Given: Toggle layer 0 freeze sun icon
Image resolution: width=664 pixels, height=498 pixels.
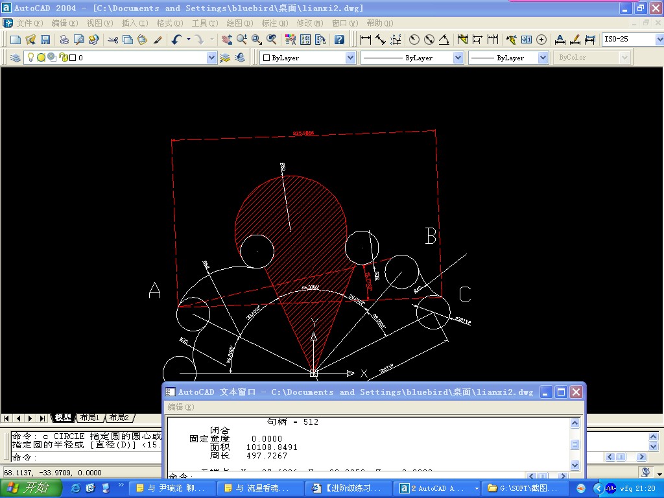Looking at the screenshot, I should [x=41, y=57].
